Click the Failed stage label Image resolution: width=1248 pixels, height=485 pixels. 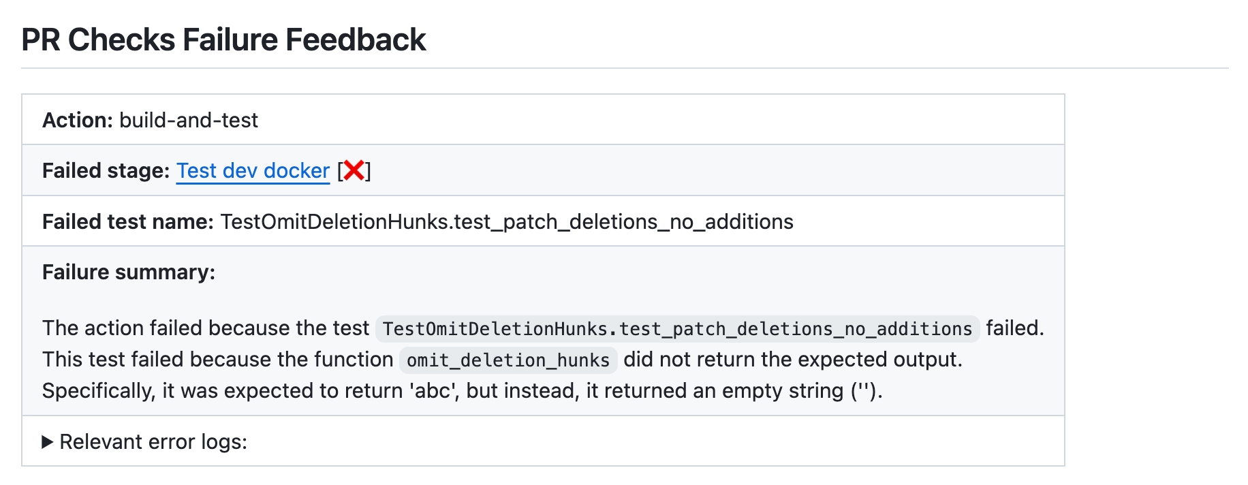[106, 170]
